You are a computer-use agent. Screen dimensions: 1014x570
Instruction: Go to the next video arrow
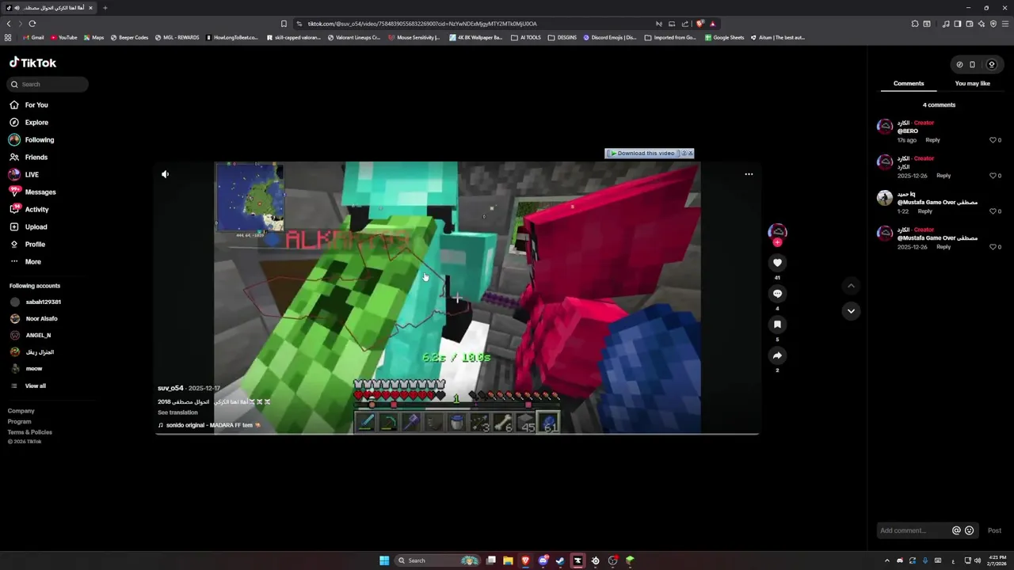pos(851,311)
